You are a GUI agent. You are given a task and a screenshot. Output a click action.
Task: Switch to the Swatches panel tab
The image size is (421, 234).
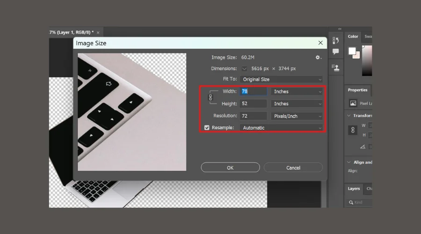pyautogui.click(x=368, y=37)
